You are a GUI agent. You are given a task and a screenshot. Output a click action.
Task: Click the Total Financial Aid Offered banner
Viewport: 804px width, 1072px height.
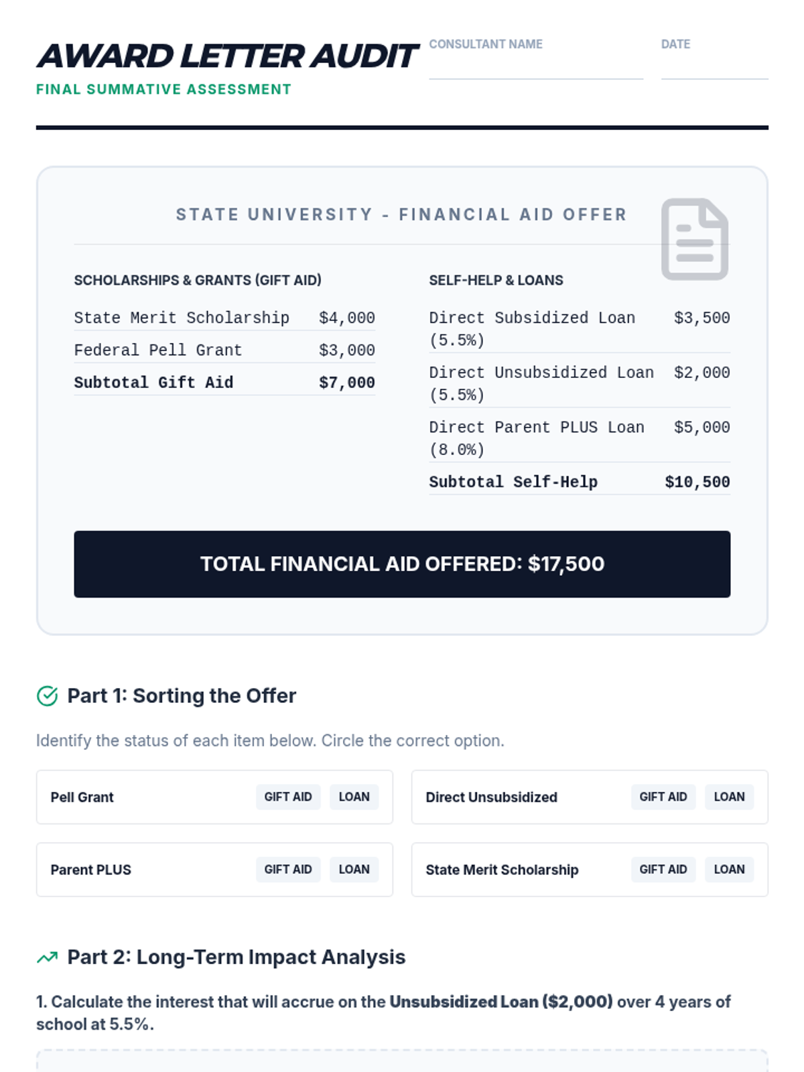point(402,564)
